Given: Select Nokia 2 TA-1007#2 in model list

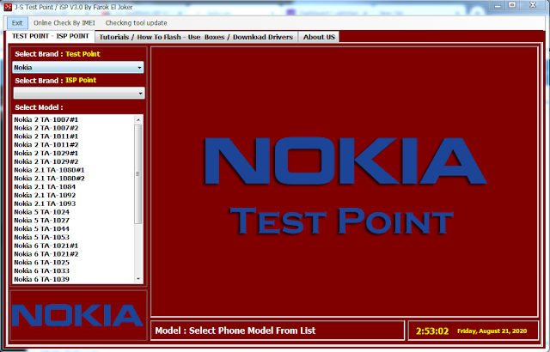Looking at the screenshot, I should 74,128.
